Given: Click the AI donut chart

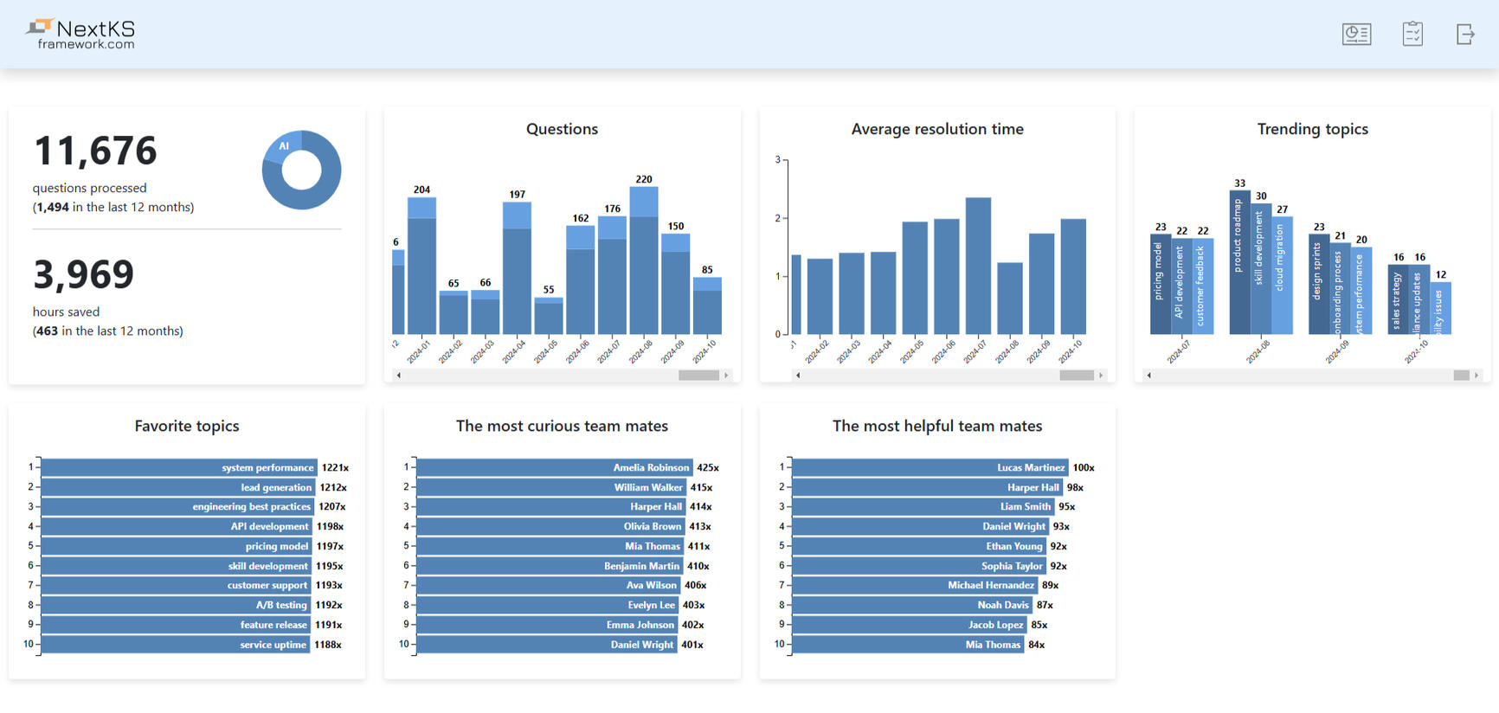Looking at the screenshot, I should point(301,170).
